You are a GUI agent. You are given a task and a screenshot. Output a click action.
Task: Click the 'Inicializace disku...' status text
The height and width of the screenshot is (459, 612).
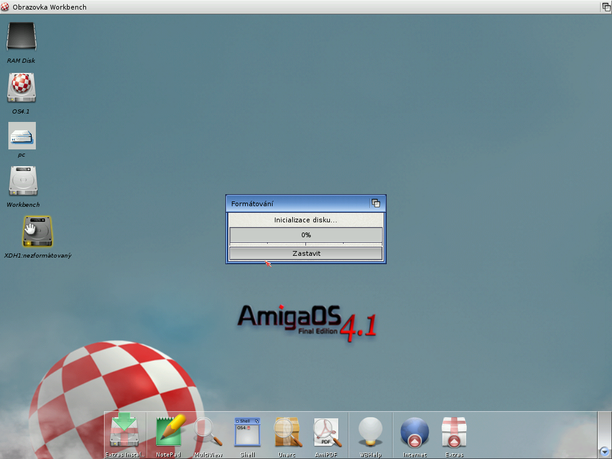point(305,220)
